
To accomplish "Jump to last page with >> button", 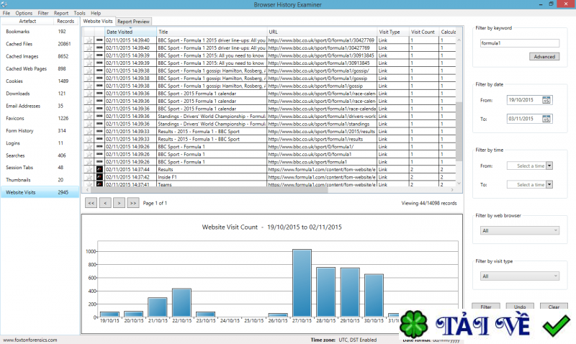I will [133, 203].
